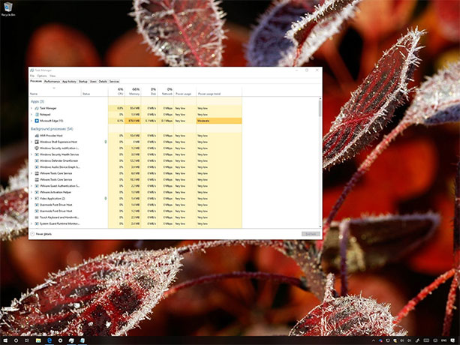Image resolution: width=460 pixels, height=345 pixels.
Task: Show hidden system tray icons
Action: pyautogui.click(x=374, y=340)
